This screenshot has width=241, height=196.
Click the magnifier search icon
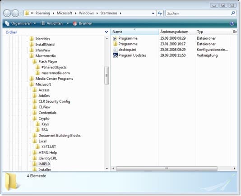[233, 13]
